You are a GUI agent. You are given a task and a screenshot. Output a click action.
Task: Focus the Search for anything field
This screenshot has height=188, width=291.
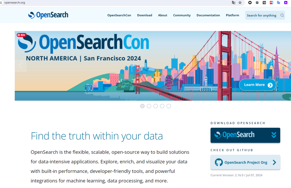265,15
